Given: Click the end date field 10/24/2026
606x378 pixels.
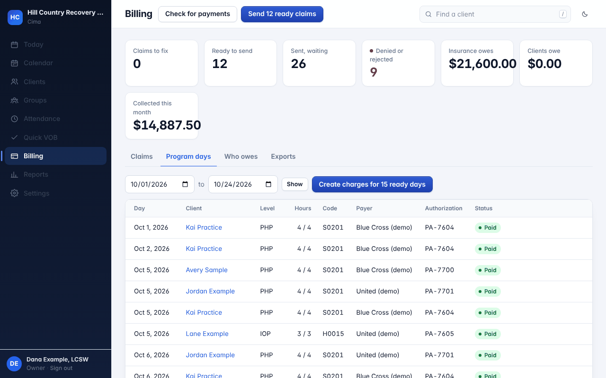Looking at the screenshot, I should pos(243,184).
